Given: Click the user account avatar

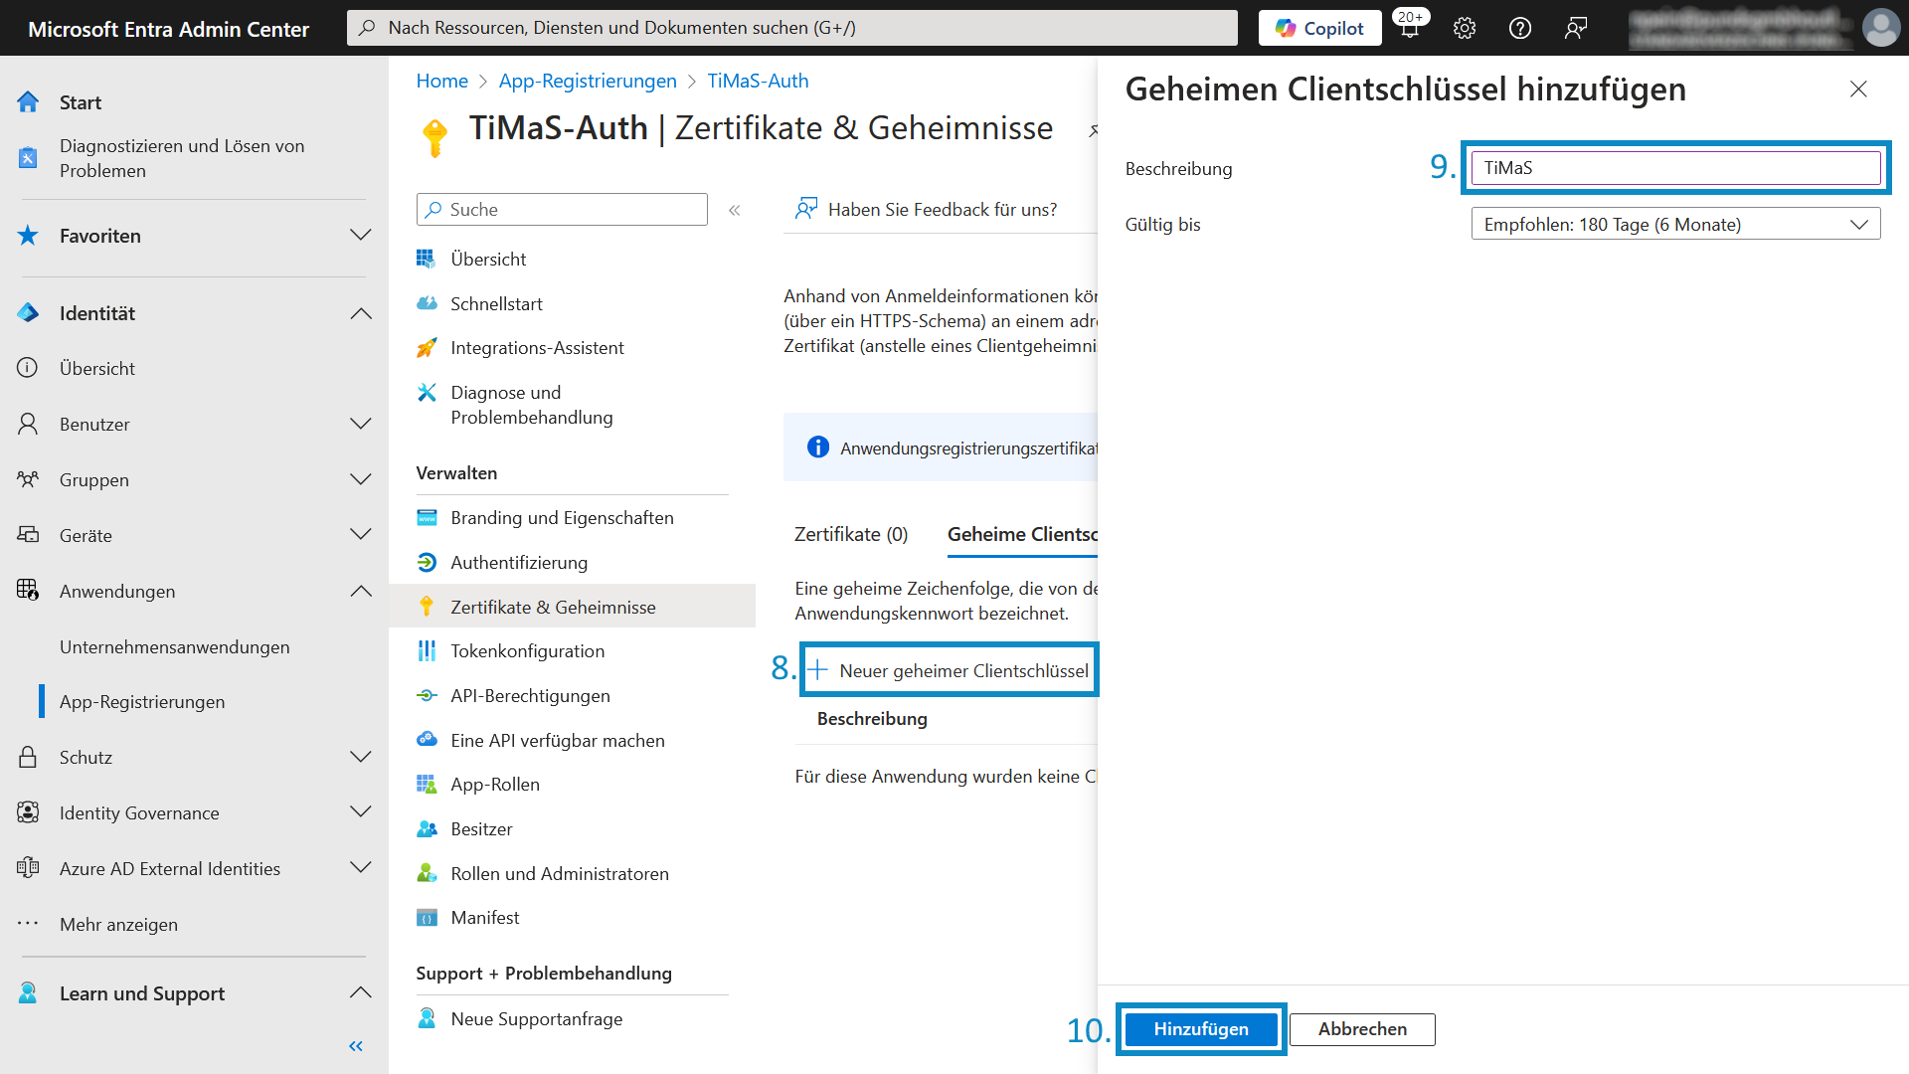Looking at the screenshot, I should (1881, 28).
